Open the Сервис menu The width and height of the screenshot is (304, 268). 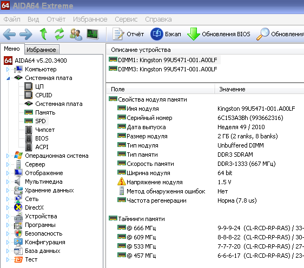tap(126, 19)
